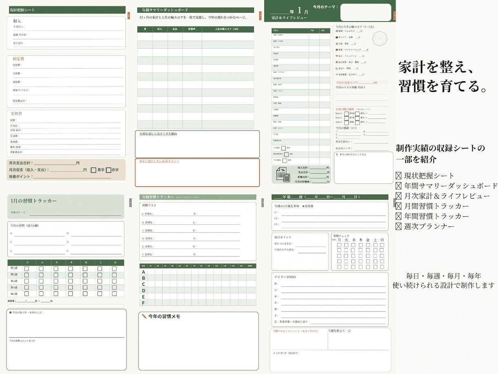The width and height of the screenshot is (498, 374).
Task: Click the 家計ポイント heading
Action: [282, 237]
